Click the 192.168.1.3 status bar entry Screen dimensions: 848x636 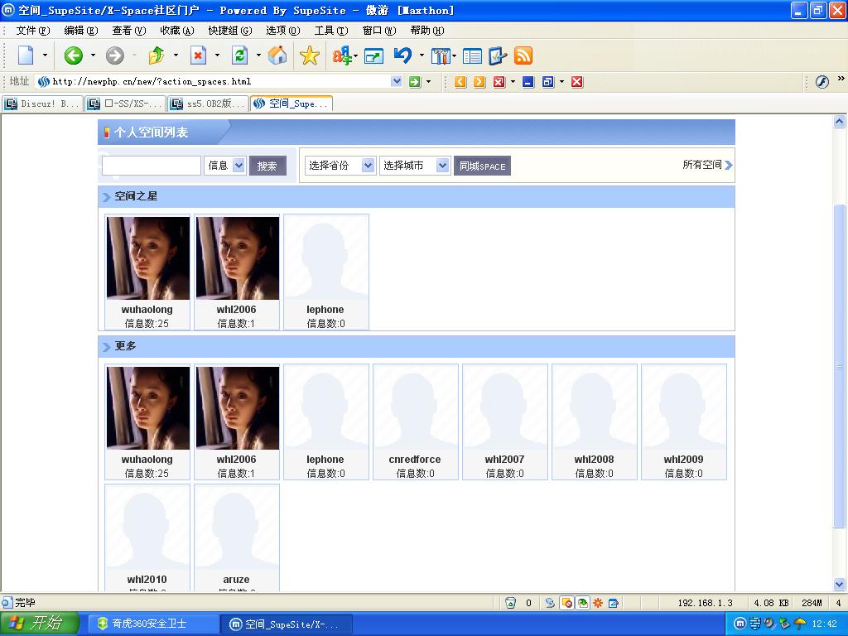(x=706, y=603)
